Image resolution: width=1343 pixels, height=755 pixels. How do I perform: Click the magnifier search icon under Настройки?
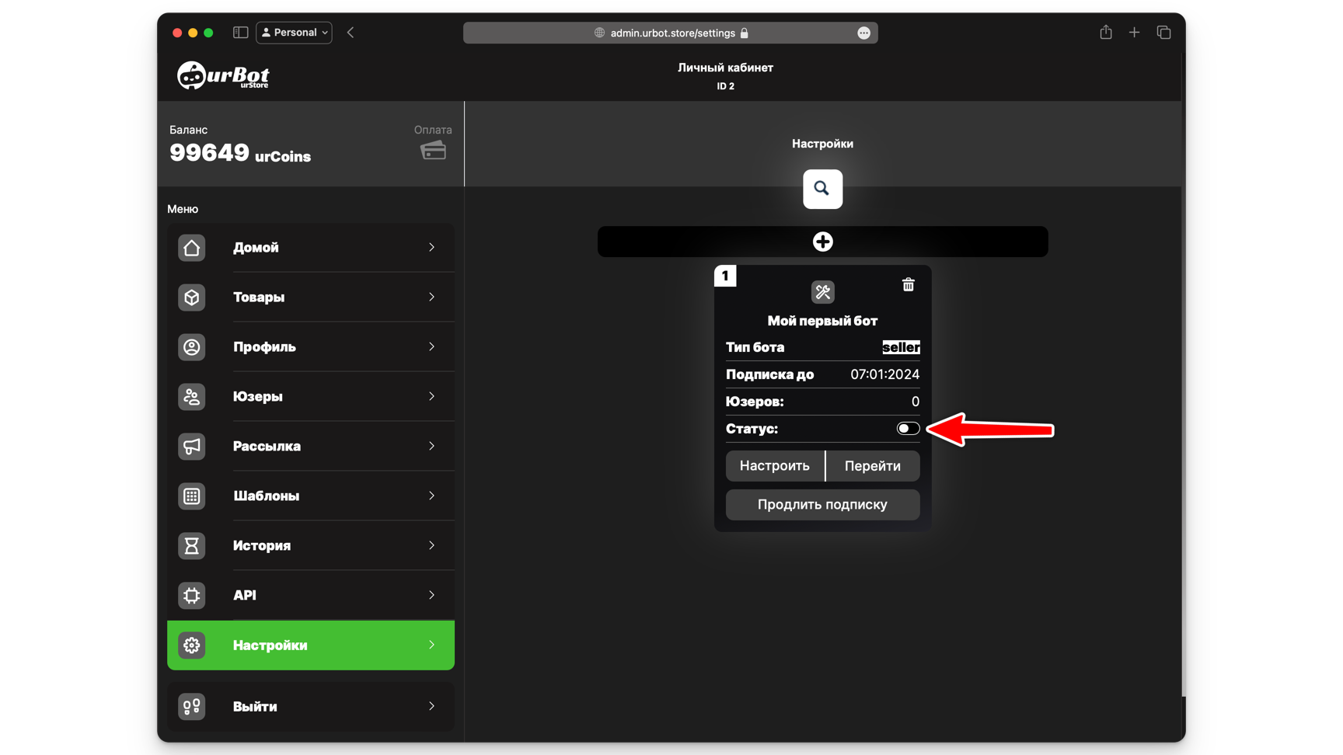coord(822,189)
